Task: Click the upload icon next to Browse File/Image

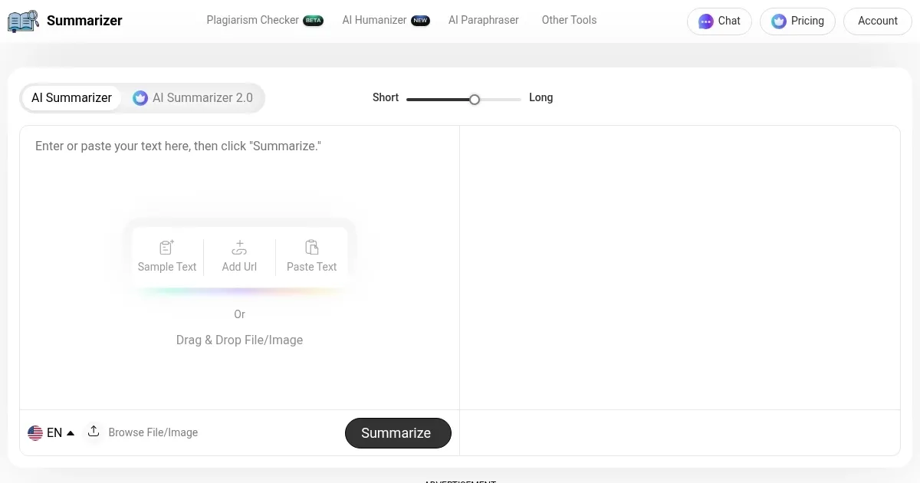Action: point(94,432)
